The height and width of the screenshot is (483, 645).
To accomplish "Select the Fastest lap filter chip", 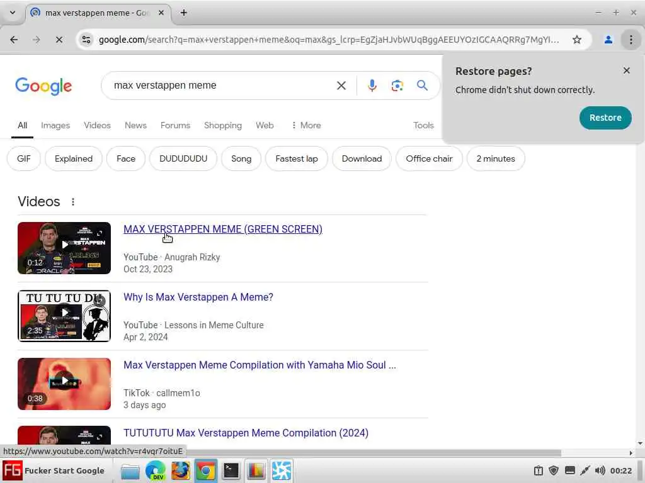I will [297, 158].
